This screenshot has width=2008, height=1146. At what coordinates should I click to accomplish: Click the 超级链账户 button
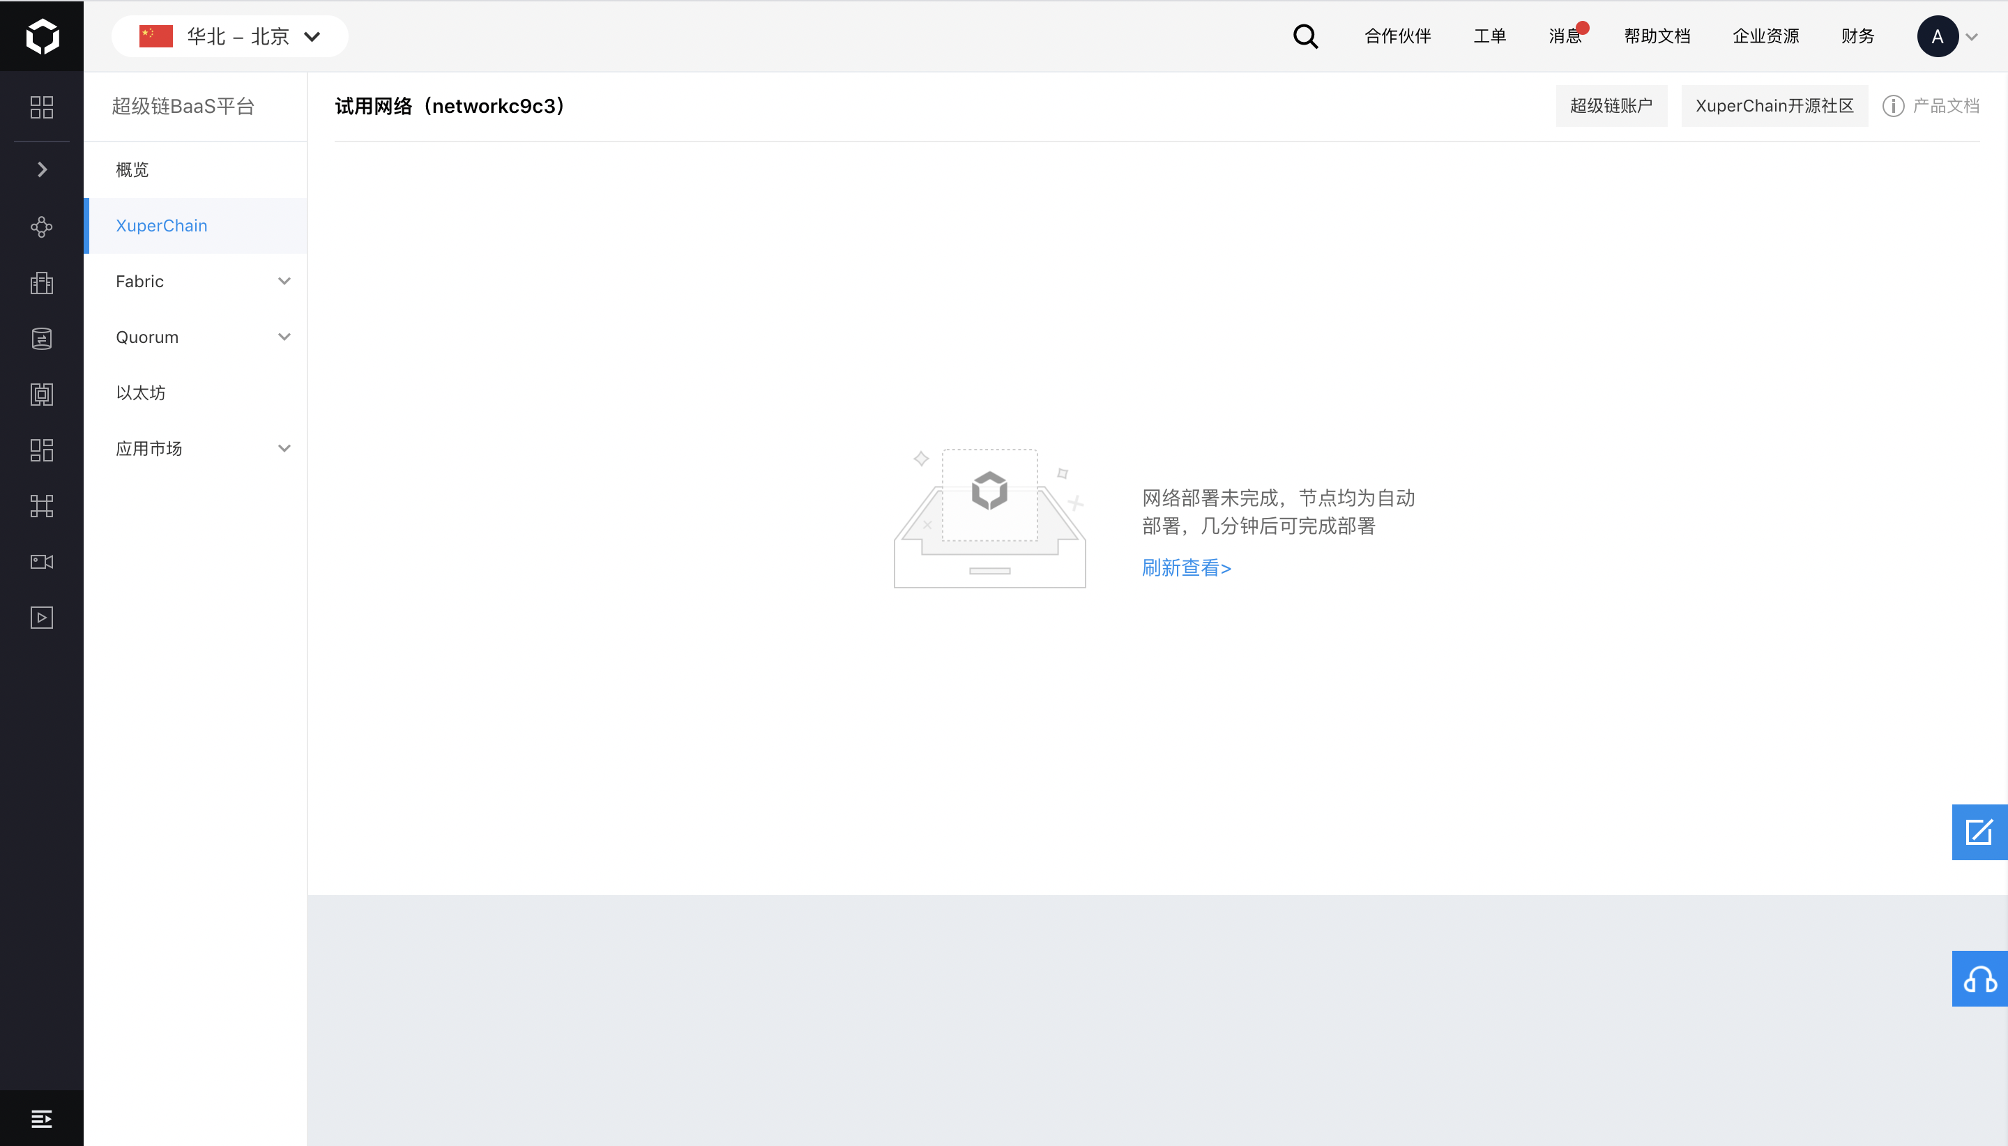click(x=1611, y=105)
